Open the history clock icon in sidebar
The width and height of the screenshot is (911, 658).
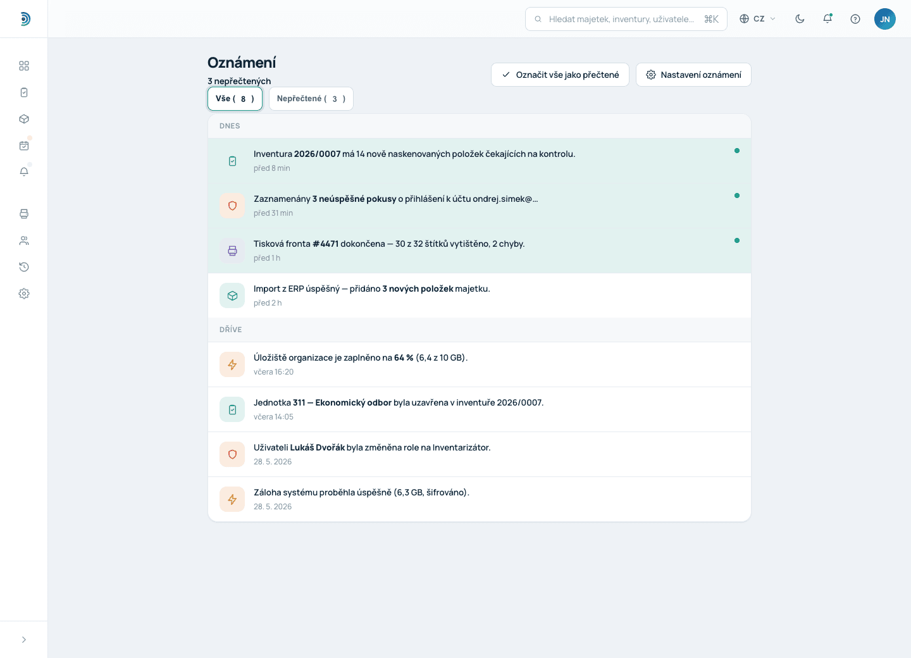[x=24, y=267]
